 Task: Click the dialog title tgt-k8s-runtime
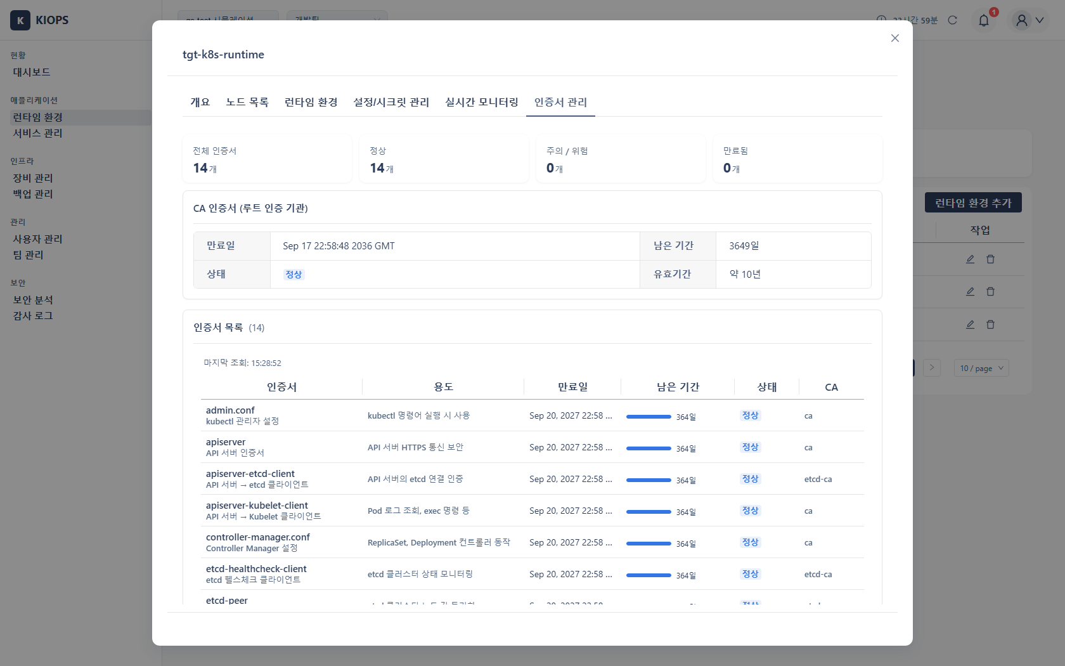(223, 55)
